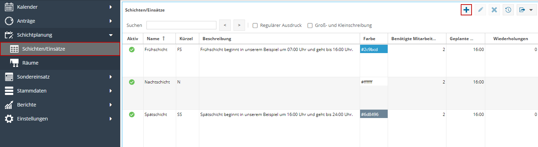Image resolution: width=538 pixels, height=147 pixels.
Task: Expand the Berichte menu arrow
Action: tap(110, 105)
